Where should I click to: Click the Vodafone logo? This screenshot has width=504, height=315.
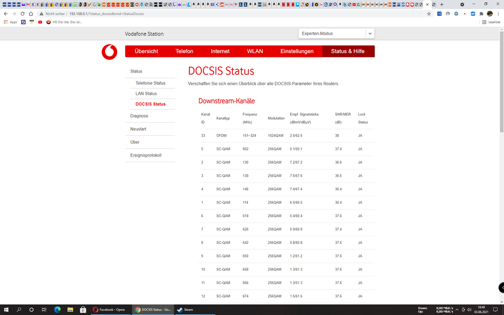coord(109,52)
